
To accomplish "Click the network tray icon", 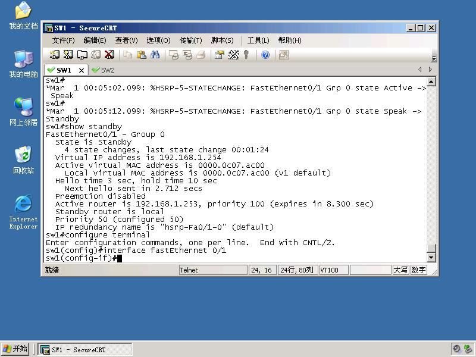I will point(468,349).
